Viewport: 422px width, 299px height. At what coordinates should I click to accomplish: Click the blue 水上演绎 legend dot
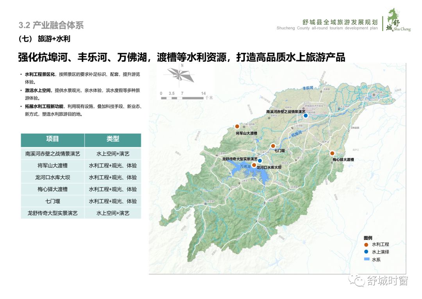366,252
